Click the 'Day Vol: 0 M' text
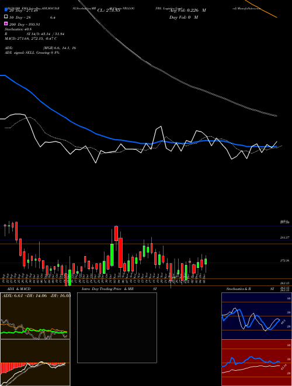This screenshot has width=292, height=386. pyautogui.click(x=183, y=17)
